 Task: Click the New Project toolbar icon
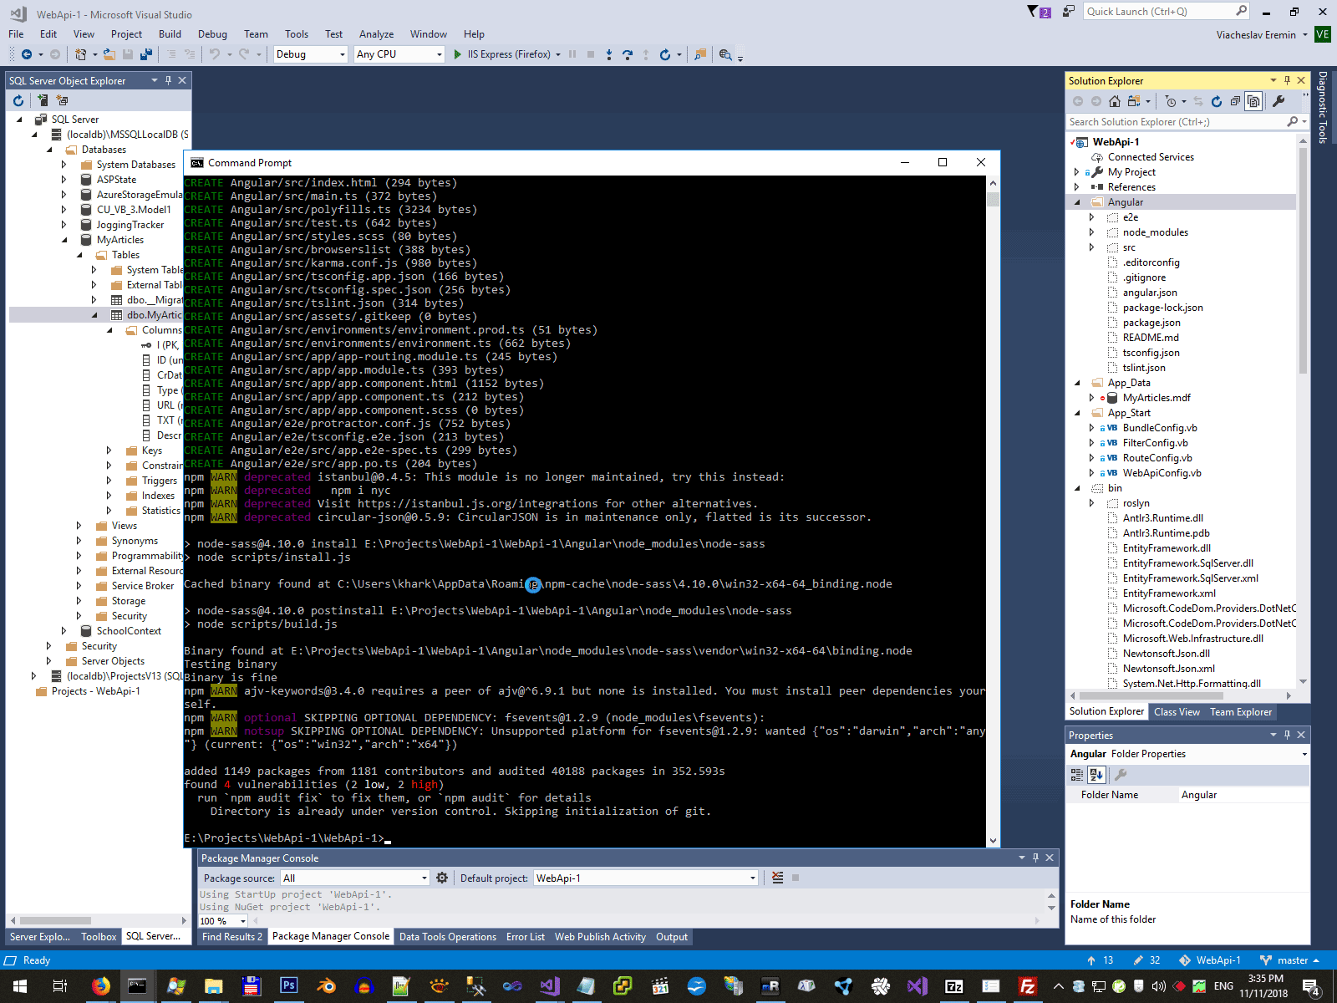80,54
